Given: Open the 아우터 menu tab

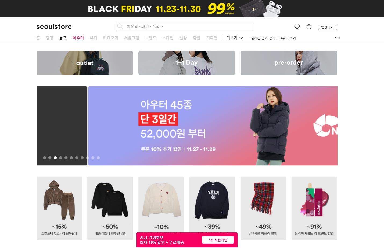Looking at the screenshot, I should (x=78, y=38).
